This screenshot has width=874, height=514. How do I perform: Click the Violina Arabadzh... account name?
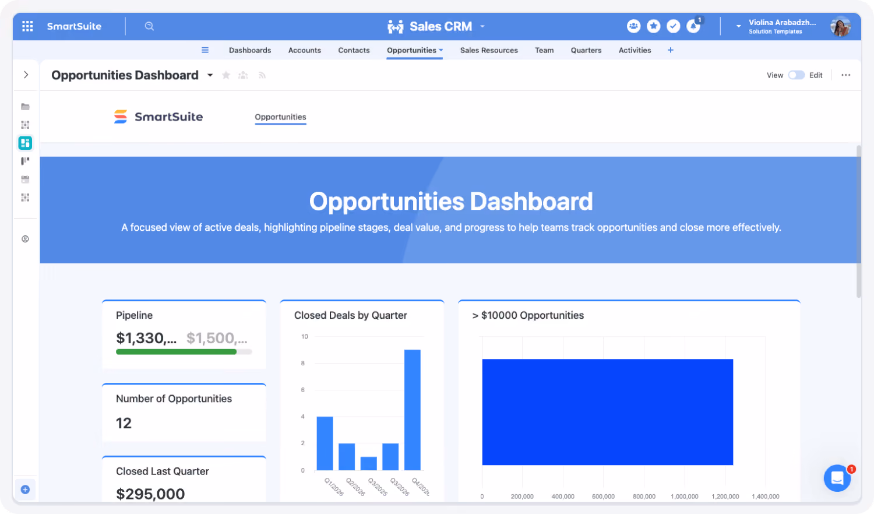point(782,23)
